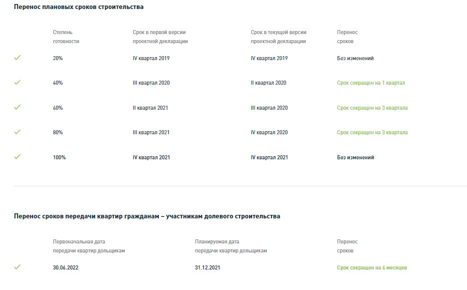This screenshot has height=290, width=467.
Task: Click the 'Степень готовности' column header
Action: tap(66, 37)
